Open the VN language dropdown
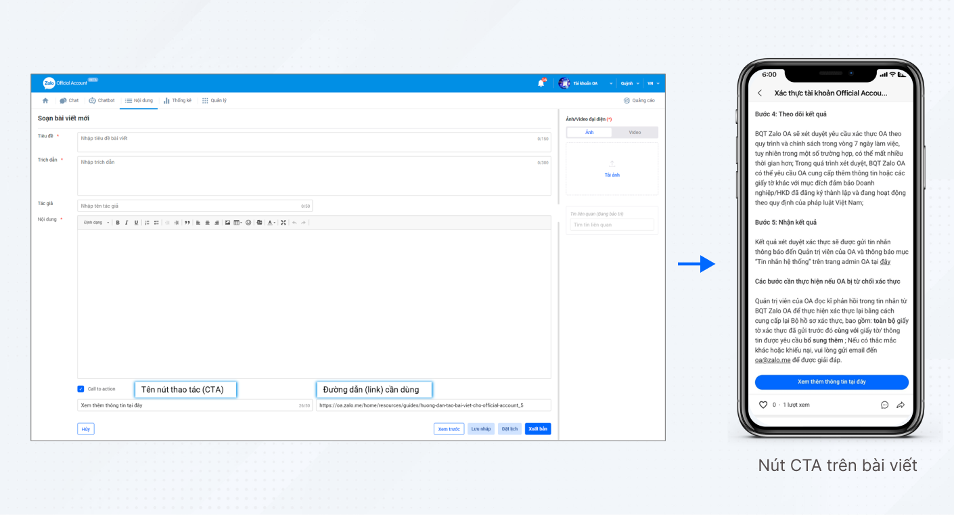954x515 pixels. 652,83
